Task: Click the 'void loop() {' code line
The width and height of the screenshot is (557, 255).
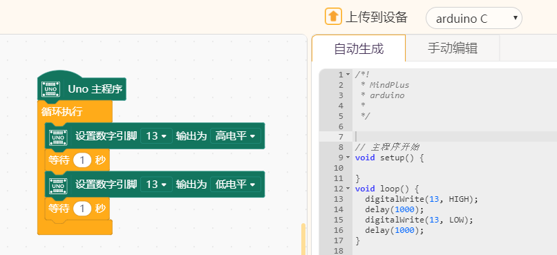Action: point(386,189)
